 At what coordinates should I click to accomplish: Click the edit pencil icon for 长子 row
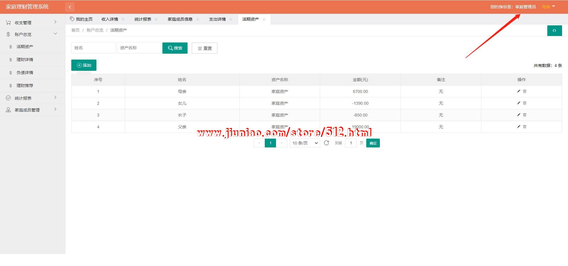coord(518,115)
